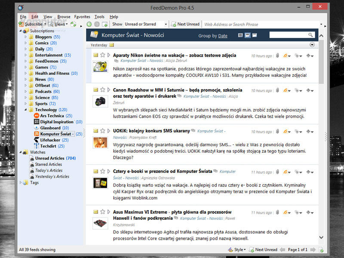The height and width of the screenshot is (258, 344).
Task: Click the refresh feeds icon next to Views
Action: tap(73, 24)
